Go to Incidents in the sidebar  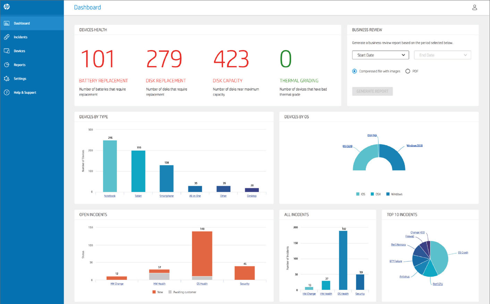pos(20,37)
